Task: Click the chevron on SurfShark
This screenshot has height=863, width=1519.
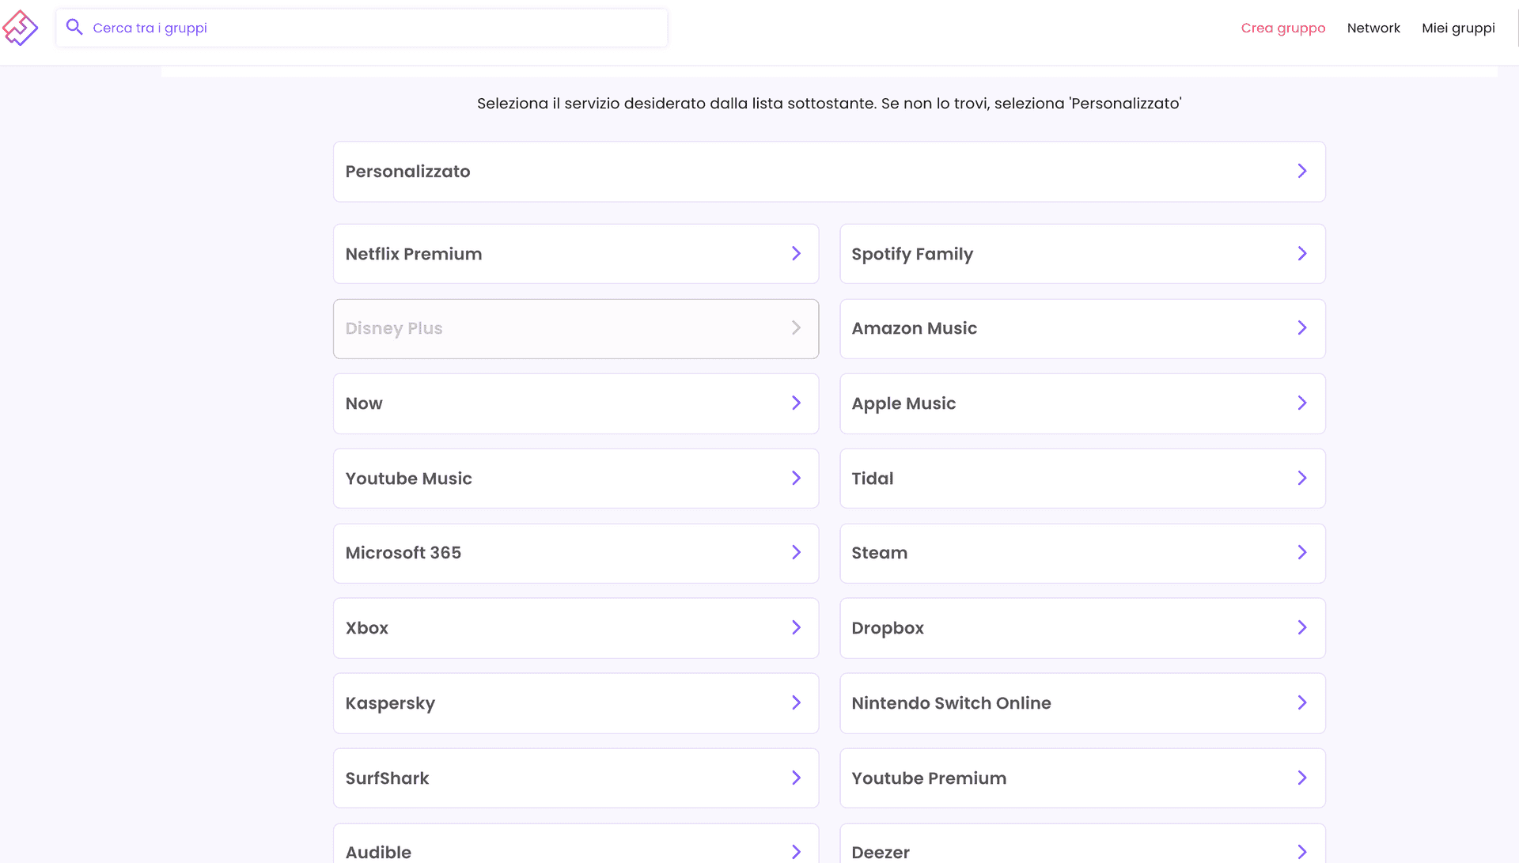Action: tap(797, 778)
